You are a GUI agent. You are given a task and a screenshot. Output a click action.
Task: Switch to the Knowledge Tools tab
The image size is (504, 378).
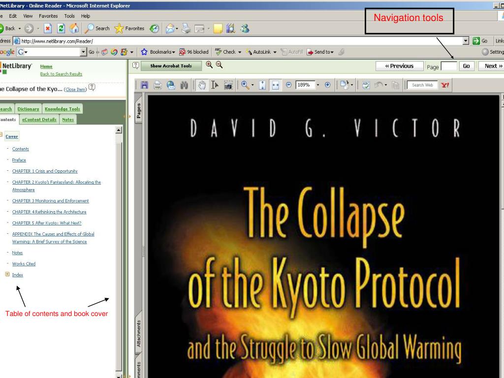tap(63, 109)
